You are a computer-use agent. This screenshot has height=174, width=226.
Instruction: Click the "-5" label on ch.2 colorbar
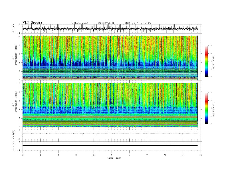tap(211, 108)
